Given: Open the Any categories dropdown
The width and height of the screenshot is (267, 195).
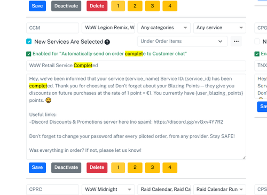Looking at the screenshot, I should coord(164,28).
